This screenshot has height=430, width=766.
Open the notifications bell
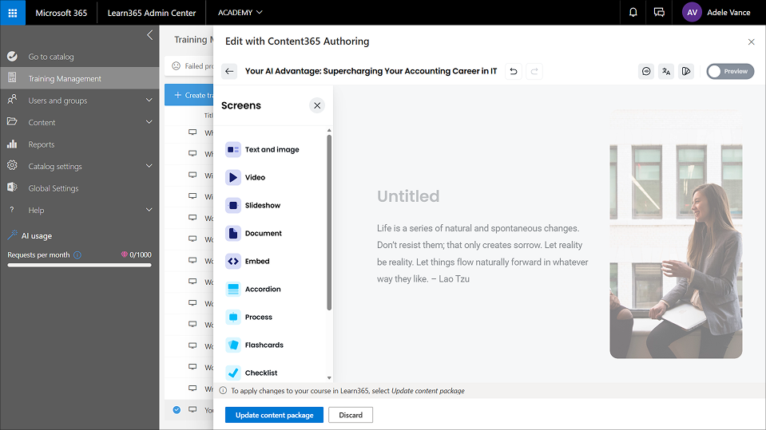tap(633, 13)
